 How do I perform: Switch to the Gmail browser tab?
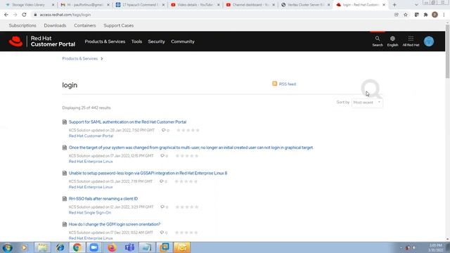click(x=85, y=5)
